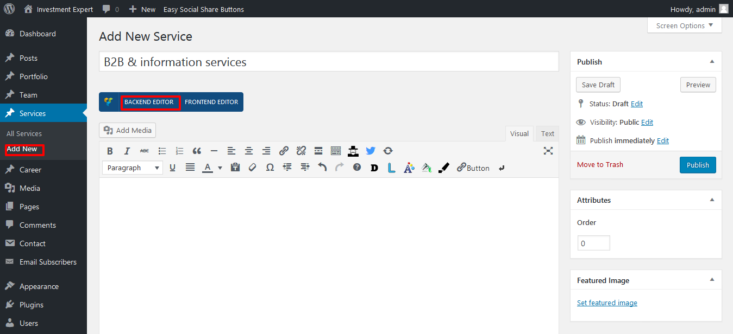The image size is (733, 334).
Task: Click the undo arrow
Action: coord(322,168)
